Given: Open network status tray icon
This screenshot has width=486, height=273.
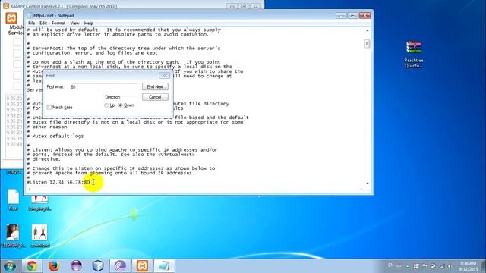Looking at the screenshot, I should coord(442,266).
